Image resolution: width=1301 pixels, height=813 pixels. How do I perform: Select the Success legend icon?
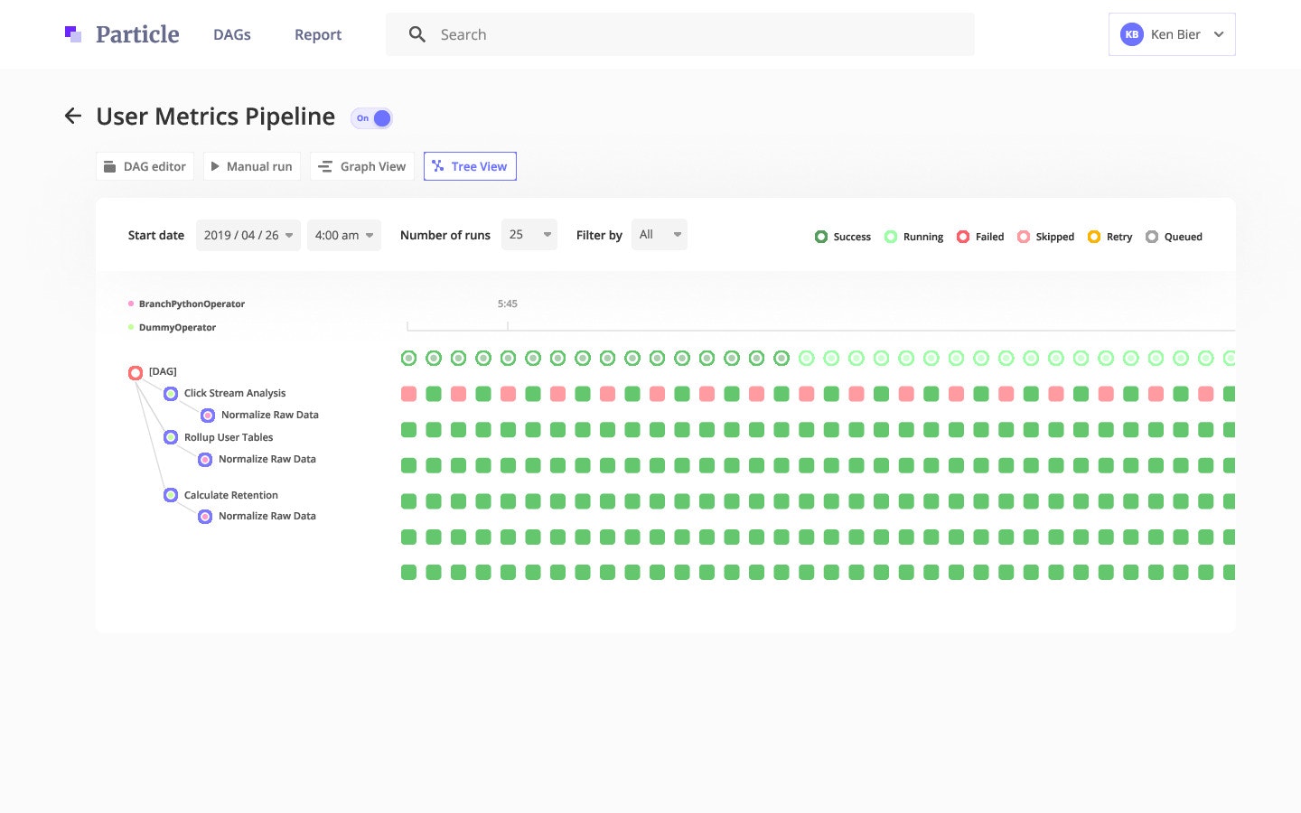pyautogui.click(x=821, y=236)
